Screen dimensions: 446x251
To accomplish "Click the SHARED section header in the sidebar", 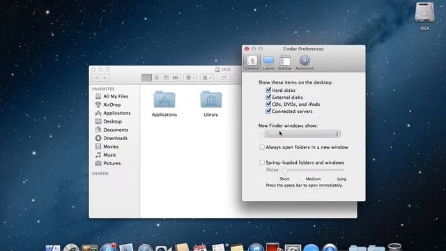I will (x=100, y=174).
